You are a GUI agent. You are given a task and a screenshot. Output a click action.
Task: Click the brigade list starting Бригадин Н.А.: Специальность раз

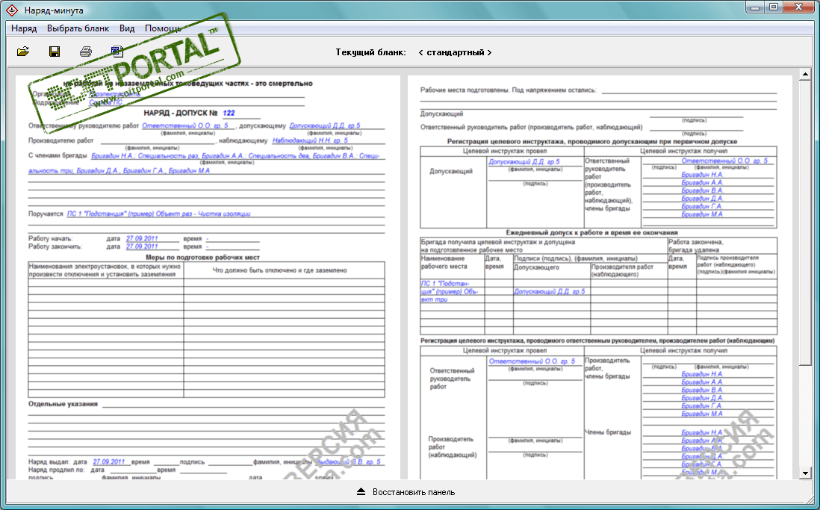pos(235,156)
